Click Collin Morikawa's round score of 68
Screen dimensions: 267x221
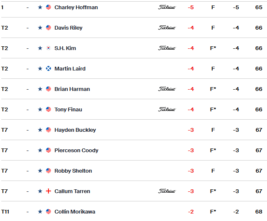259,212
